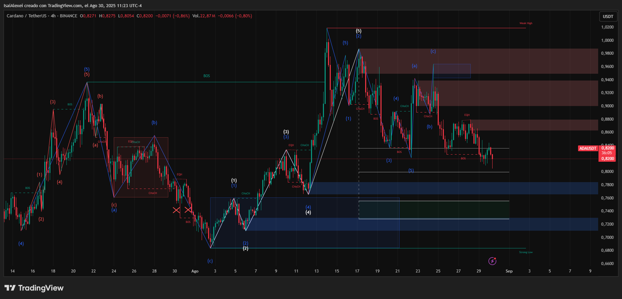Viewport: 622px width, 299px height.
Task: Click the Sep label on time axis
Action: pos(509,271)
